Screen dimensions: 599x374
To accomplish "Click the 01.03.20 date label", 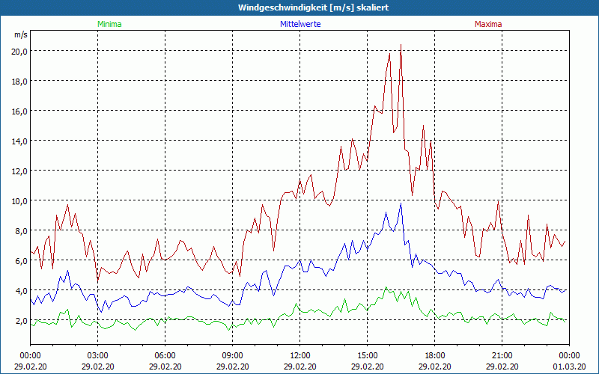I will 569,366.
